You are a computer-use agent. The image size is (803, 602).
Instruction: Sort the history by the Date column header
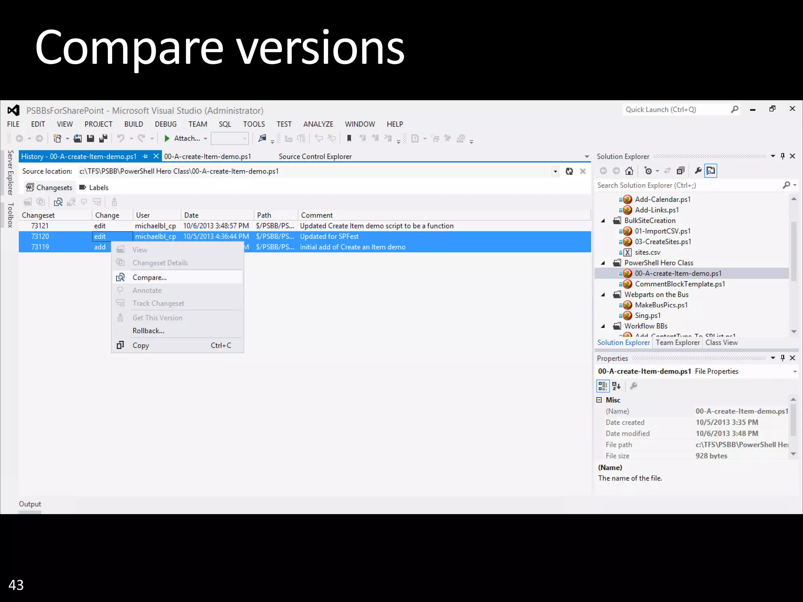click(x=217, y=215)
